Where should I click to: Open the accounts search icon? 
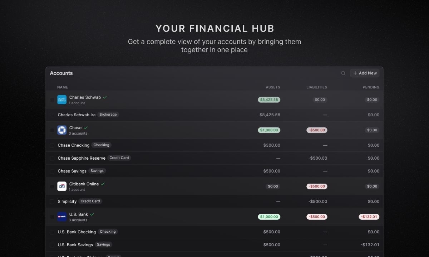tap(343, 73)
